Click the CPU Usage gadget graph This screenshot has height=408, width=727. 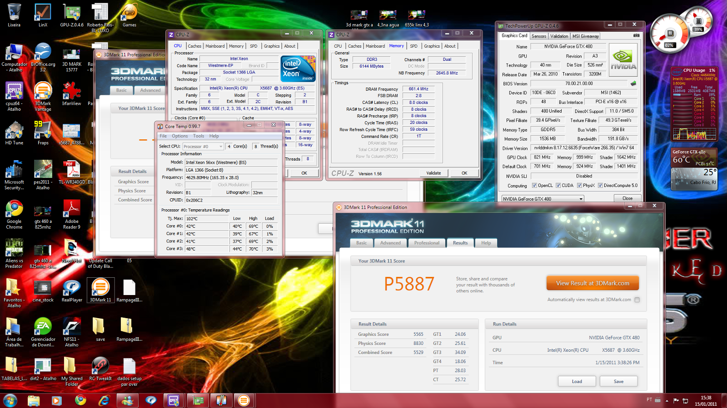[693, 133]
